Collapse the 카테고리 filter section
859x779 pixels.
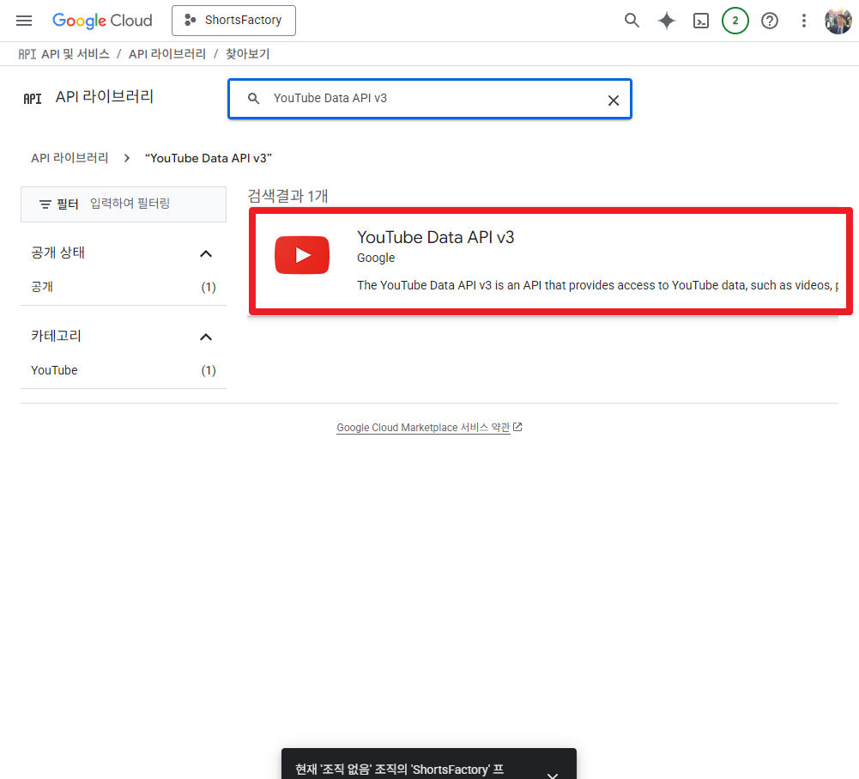pos(205,337)
